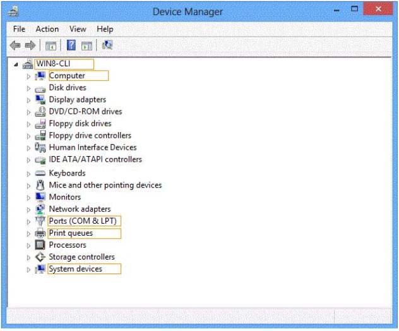
Task: Select the Display adapters label
Action: [x=78, y=100]
